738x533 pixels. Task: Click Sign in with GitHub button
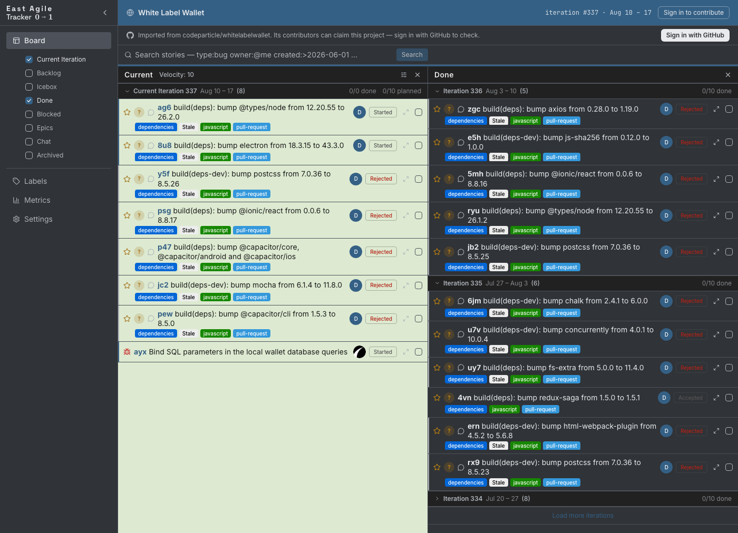click(695, 35)
